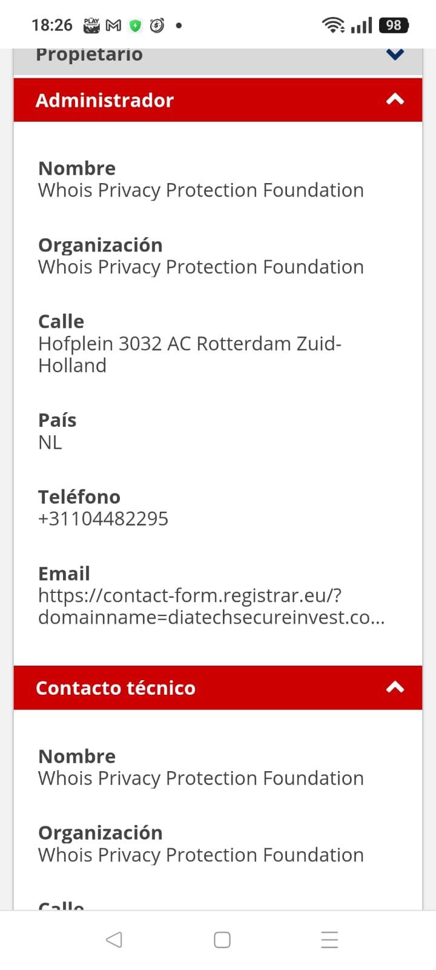Tap the Gmail notification icon
The height and width of the screenshot is (970, 436).
tap(113, 25)
